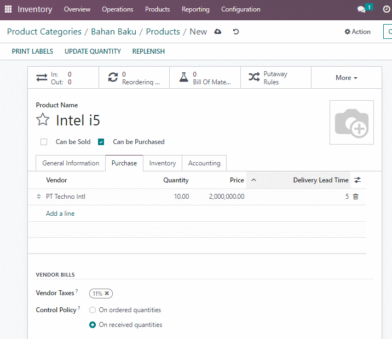Remove the 11% vendor tax tag

point(107,293)
